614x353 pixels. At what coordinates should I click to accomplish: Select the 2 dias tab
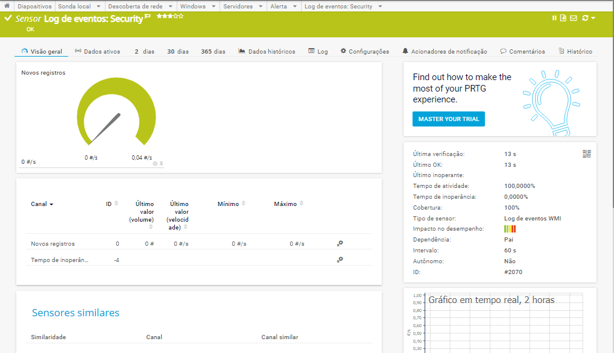[145, 51]
